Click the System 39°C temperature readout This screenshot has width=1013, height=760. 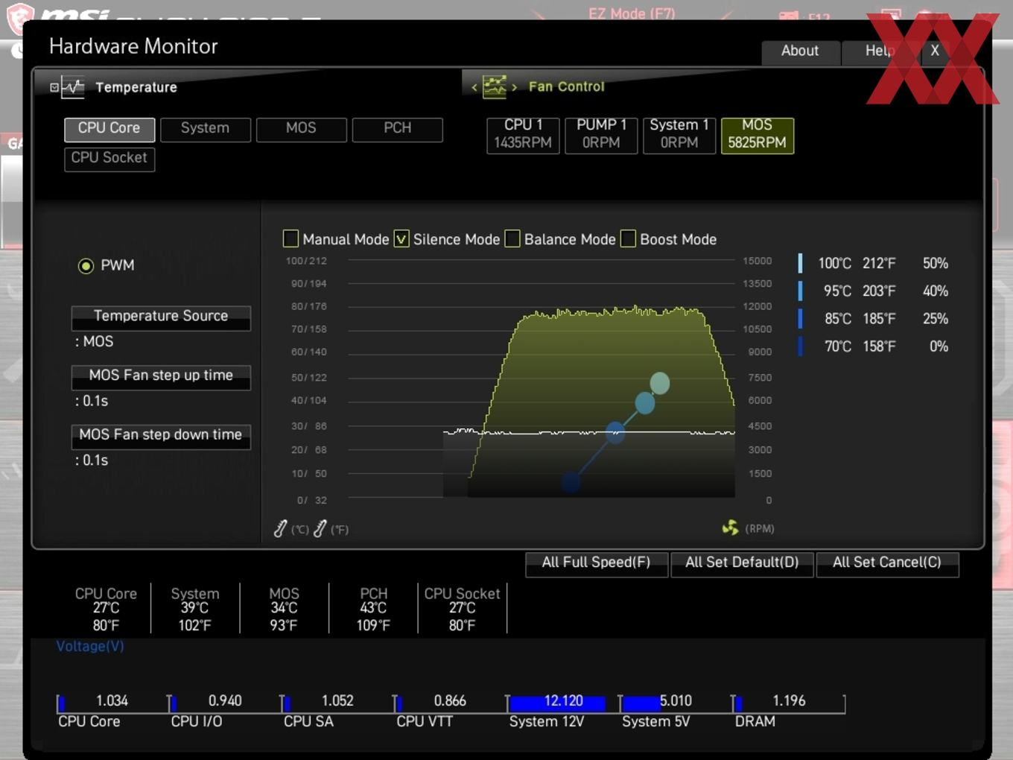pyautogui.click(x=195, y=609)
